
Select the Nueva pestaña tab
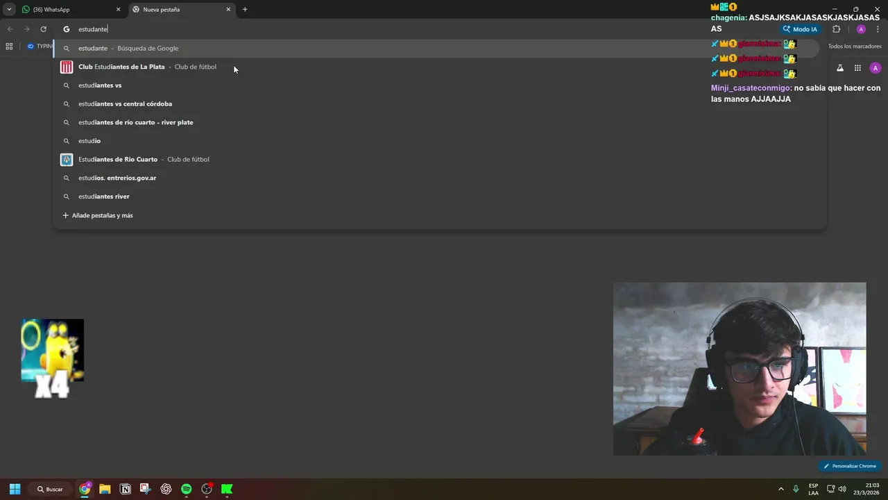(181, 10)
